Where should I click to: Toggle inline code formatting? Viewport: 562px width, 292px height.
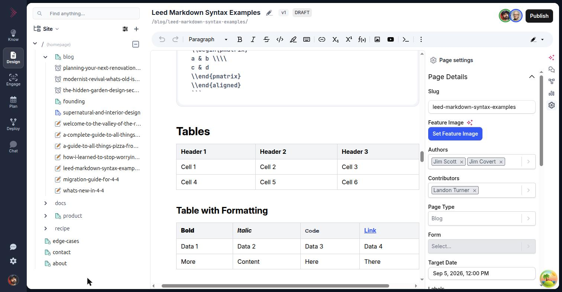tap(280, 39)
